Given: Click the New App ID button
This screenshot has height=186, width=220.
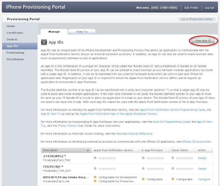Looking at the screenshot, I should (203, 41).
